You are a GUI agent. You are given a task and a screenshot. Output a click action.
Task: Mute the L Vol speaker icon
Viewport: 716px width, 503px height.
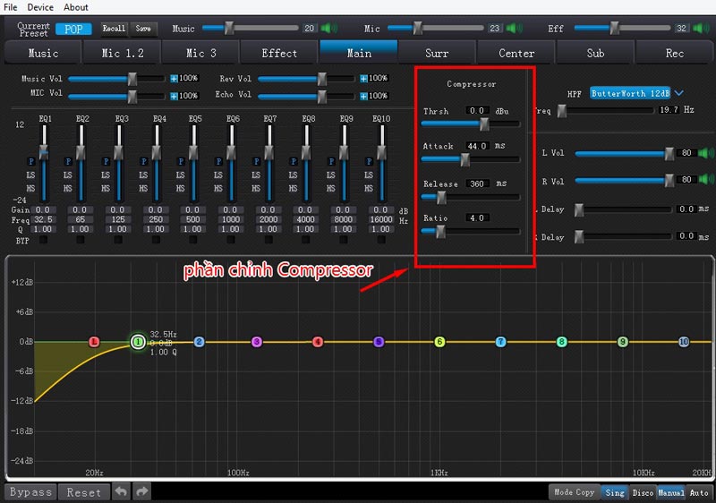706,153
